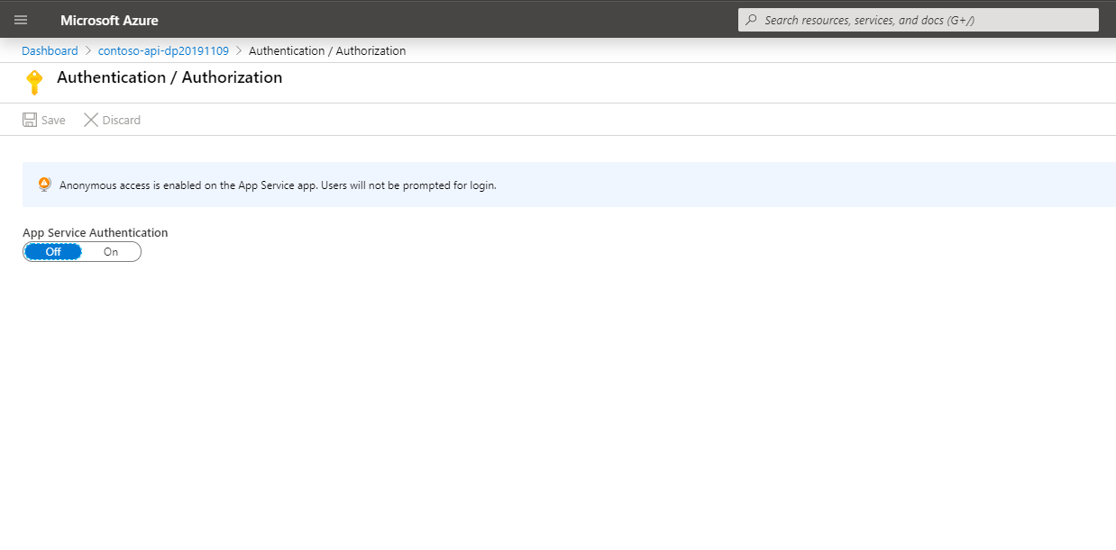
Task: Click the Off side of the authentication toggle
Action: point(52,251)
